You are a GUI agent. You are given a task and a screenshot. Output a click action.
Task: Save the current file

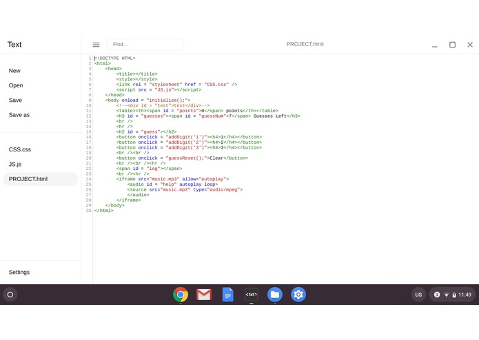(x=15, y=100)
